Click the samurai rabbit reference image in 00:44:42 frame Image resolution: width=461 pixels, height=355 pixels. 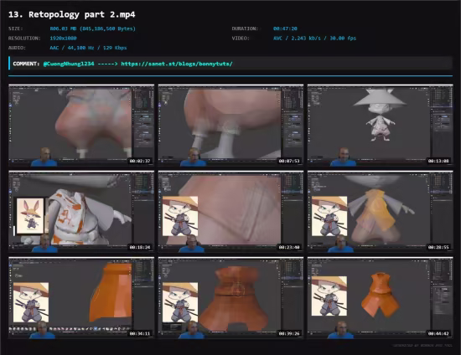329,296
